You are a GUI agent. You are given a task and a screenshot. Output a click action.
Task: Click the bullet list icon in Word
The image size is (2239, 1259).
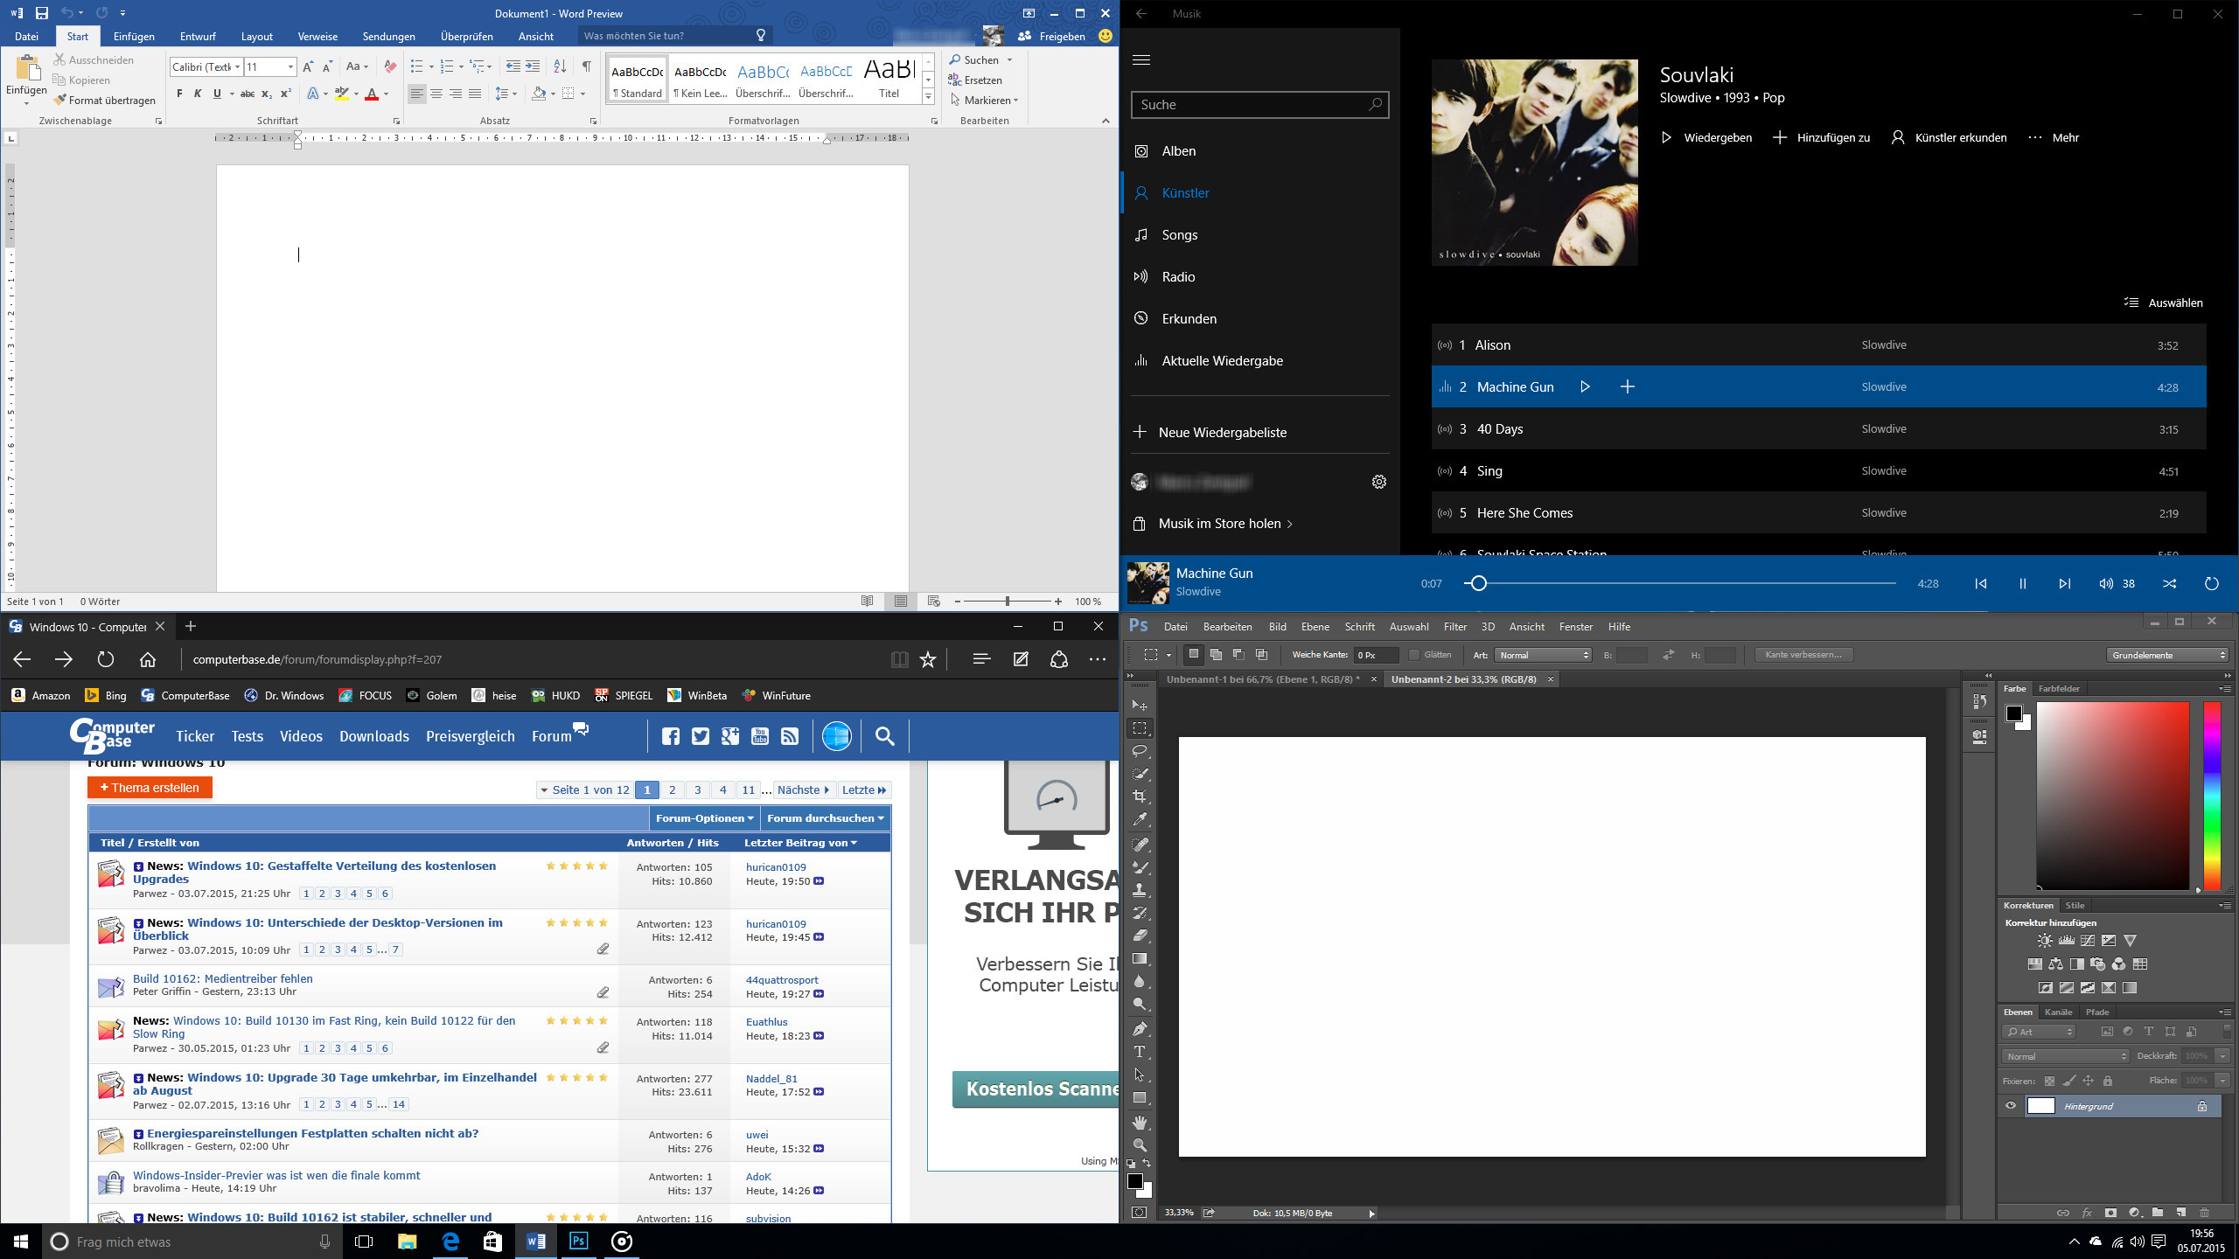tap(417, 66)
